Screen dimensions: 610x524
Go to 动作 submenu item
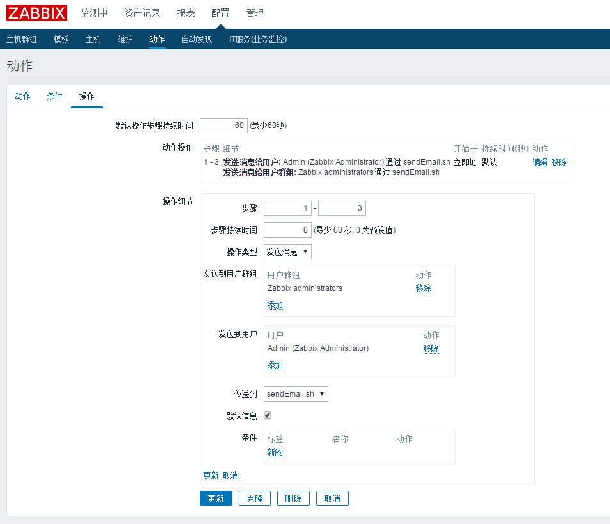(157, 39)
